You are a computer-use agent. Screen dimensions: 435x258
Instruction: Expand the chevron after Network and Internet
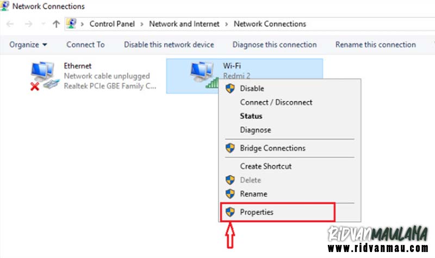tap(226, 24)
